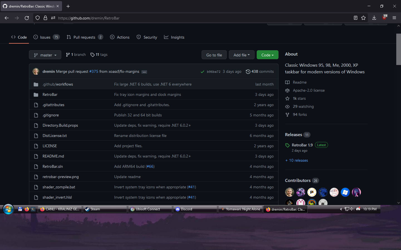401x250 pixels.
Task: Open the + 10 releases link
Action: 296,160
